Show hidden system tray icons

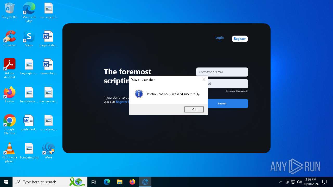[x=280, y=182]
